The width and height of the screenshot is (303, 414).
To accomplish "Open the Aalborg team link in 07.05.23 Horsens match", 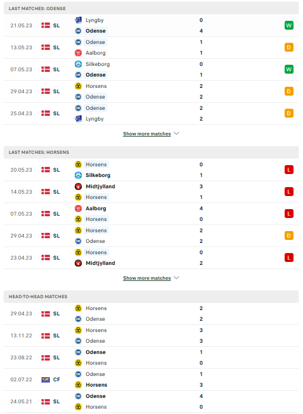I will coord(96,208).
